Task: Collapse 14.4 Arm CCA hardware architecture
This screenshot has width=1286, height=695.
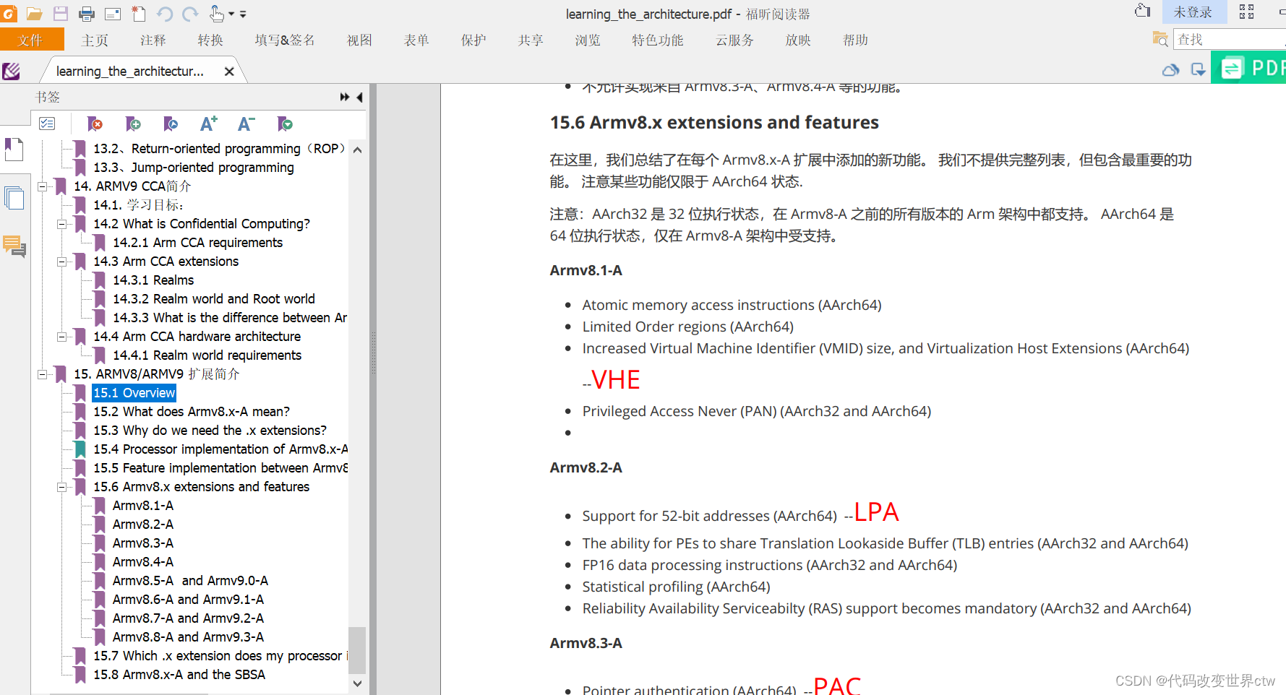Action: pos(62,337)
